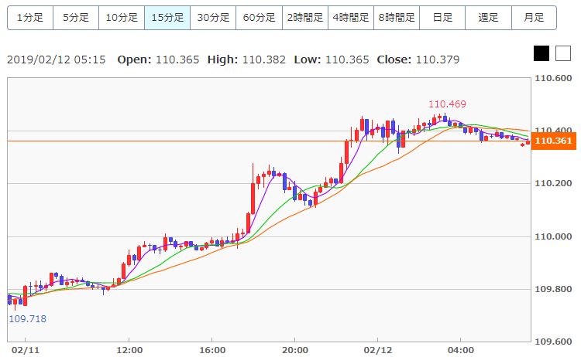Click the active 15分足 tab
581x357 pixels.
167,17
